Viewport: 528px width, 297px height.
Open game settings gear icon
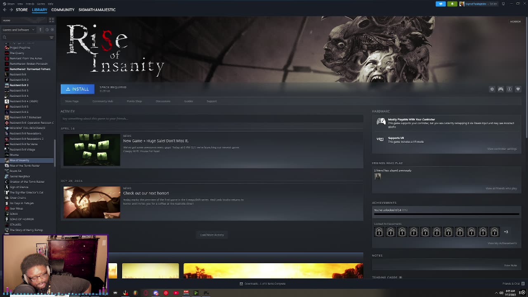click(492, 89)
